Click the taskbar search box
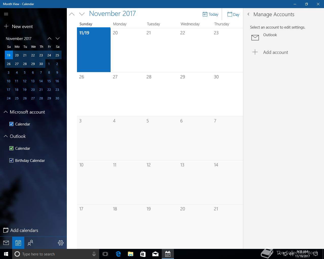Screen dimensions: 324x259 [x=56, y=254]
